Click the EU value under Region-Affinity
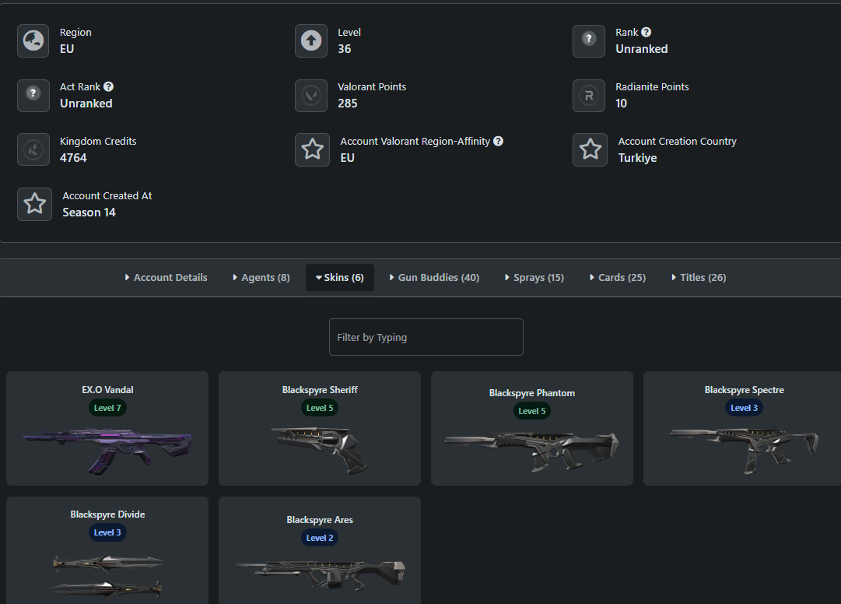The image size is (841, 604). tap(348, 158)
